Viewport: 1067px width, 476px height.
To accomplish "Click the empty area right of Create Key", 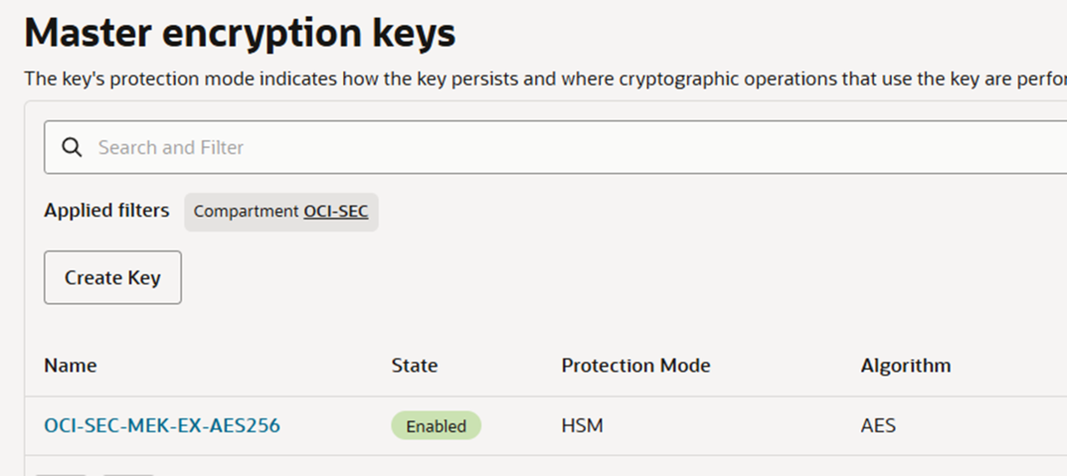I will pos(622,278).
